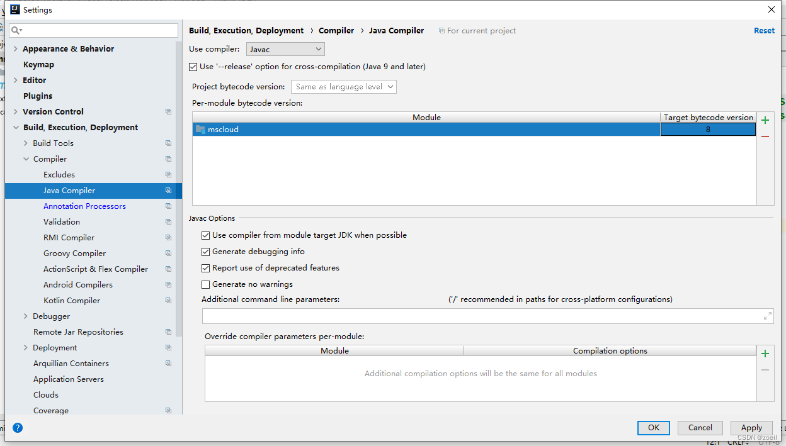Open Clouds settings page

tap(46, 395)
